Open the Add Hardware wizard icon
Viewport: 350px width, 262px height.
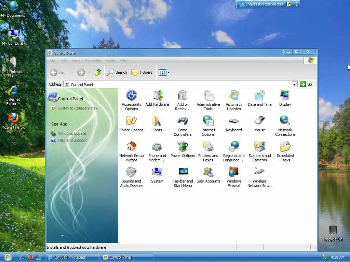click(x=157, y=98)
